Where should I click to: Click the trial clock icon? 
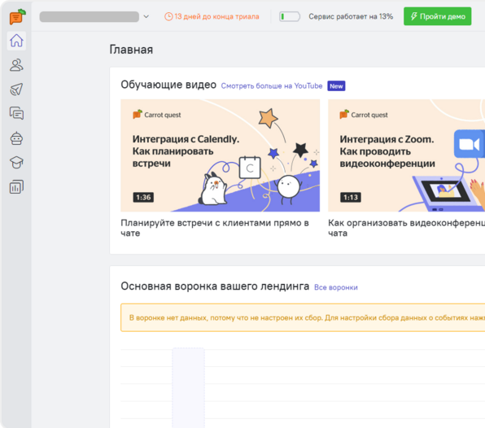tap(168, 16)
